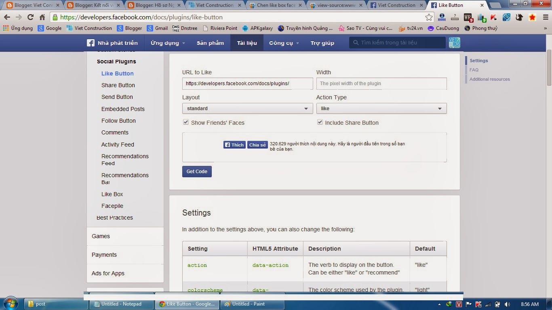Jump to Additional resources in right navigation
The image size is (552, 310).
pos(490,79)
